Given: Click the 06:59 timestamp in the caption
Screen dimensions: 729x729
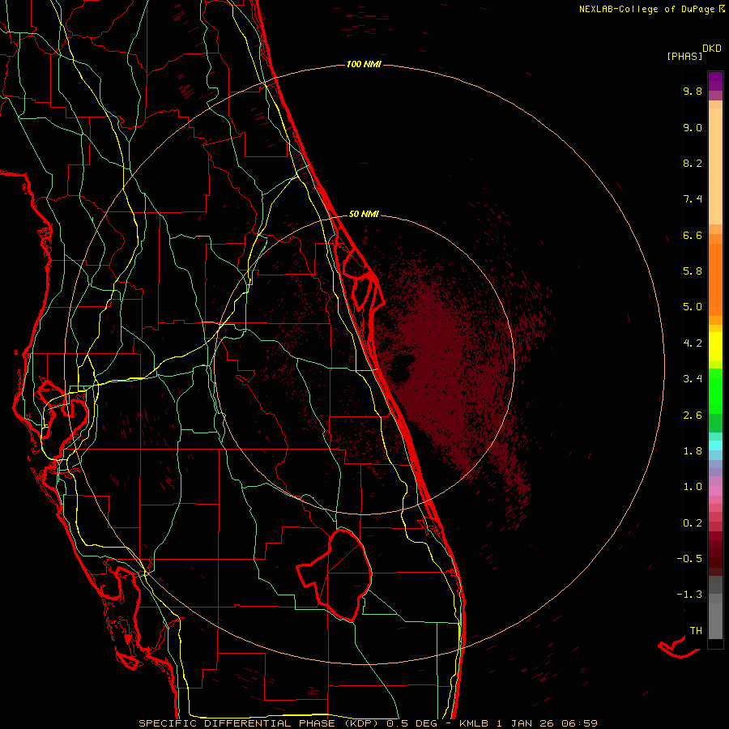Looking at the screenshot, I should 579,723.
